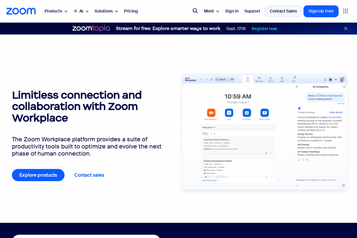The width and height of the screenshot is (357, 238).
Task: Click the history clock icon in preview
Action: [212, 80]
